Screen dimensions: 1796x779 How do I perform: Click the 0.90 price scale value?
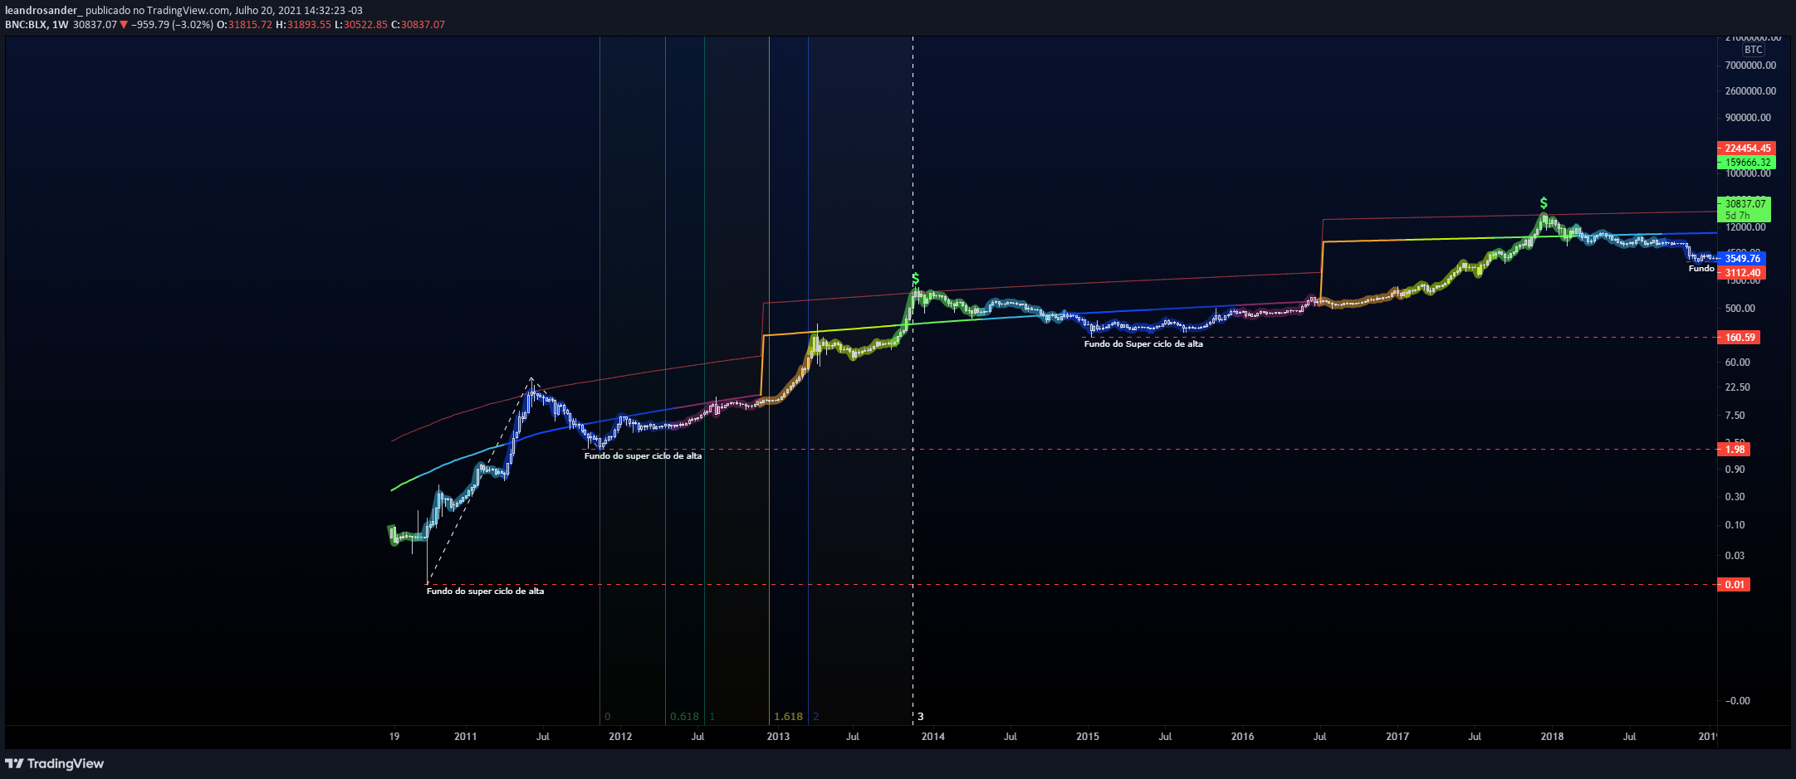(1735, 470)
